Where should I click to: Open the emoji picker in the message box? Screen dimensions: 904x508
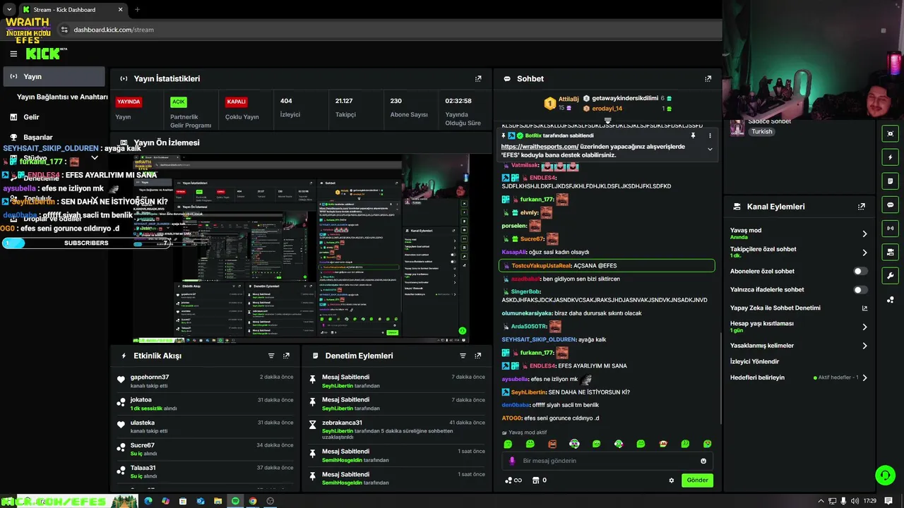(703, 461)
